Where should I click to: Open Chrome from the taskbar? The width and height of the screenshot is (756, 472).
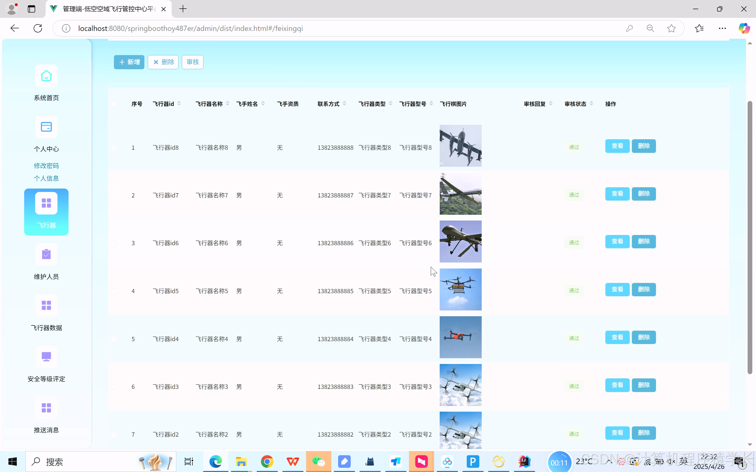(x=267, y=462)
